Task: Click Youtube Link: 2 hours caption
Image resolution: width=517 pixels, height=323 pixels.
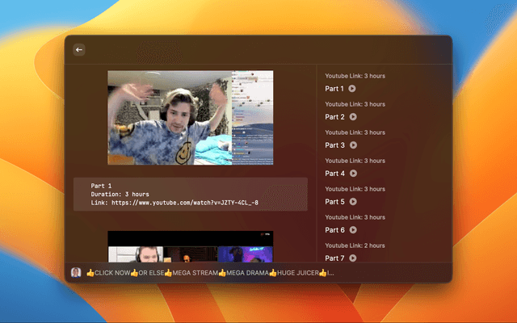Action: [355, 245]
